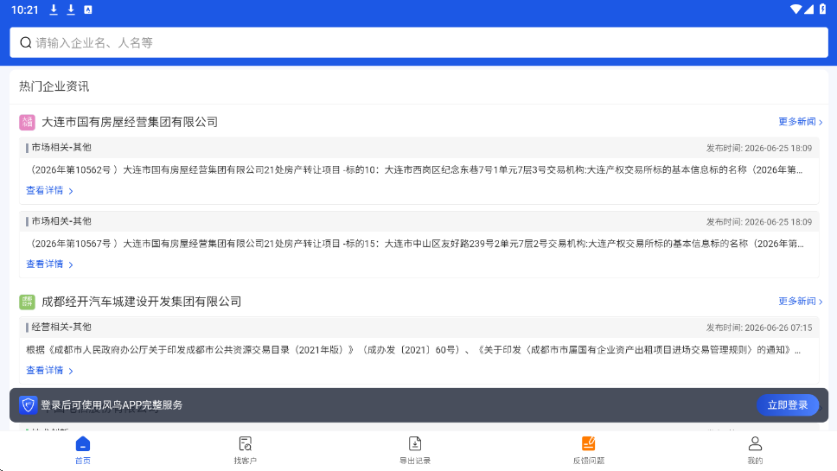
Task: Tap the shield icon in login banner
Action: pyautogui.click(x=29, y=404)
